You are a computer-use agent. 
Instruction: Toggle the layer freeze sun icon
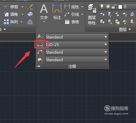[x=108, y=7]
